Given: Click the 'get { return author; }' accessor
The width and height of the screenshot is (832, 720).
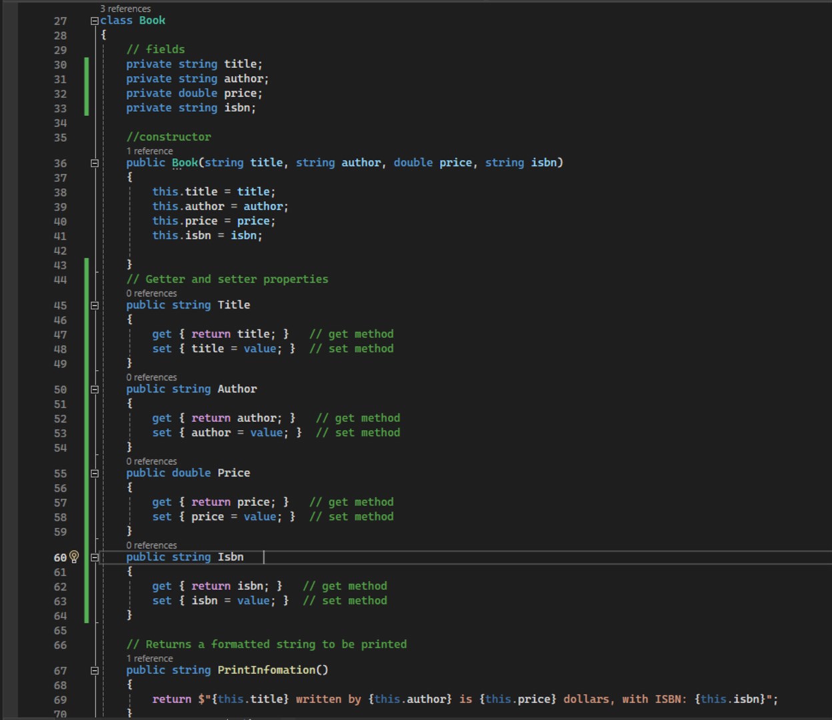Looking at the screenshot, I should pos(223,418).
